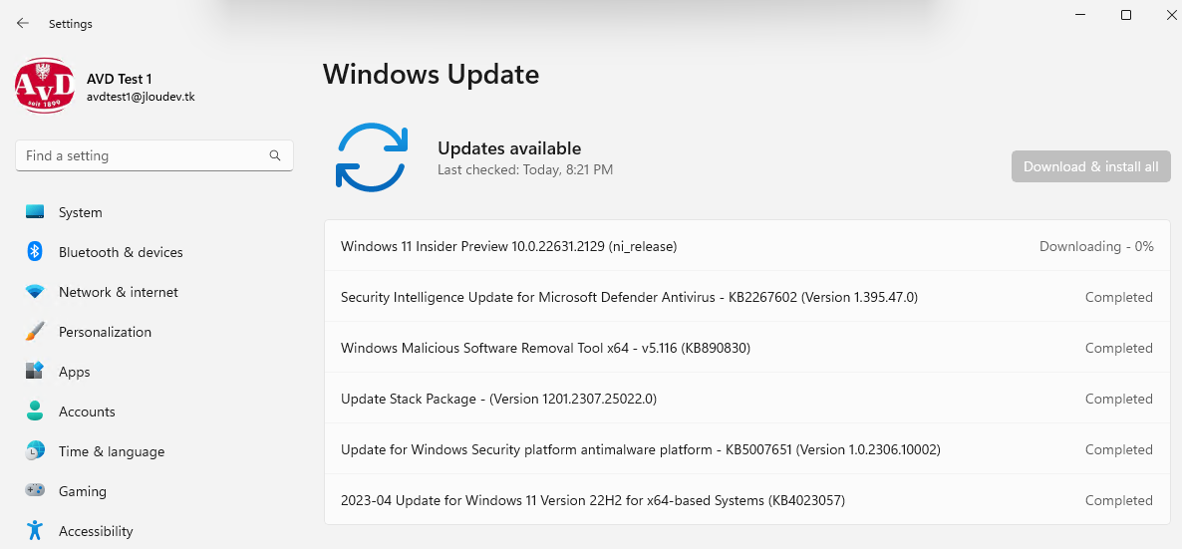Focus the Find a setting search box
The width and height of the screenshot is (1182, 549).
click(154, 156)
